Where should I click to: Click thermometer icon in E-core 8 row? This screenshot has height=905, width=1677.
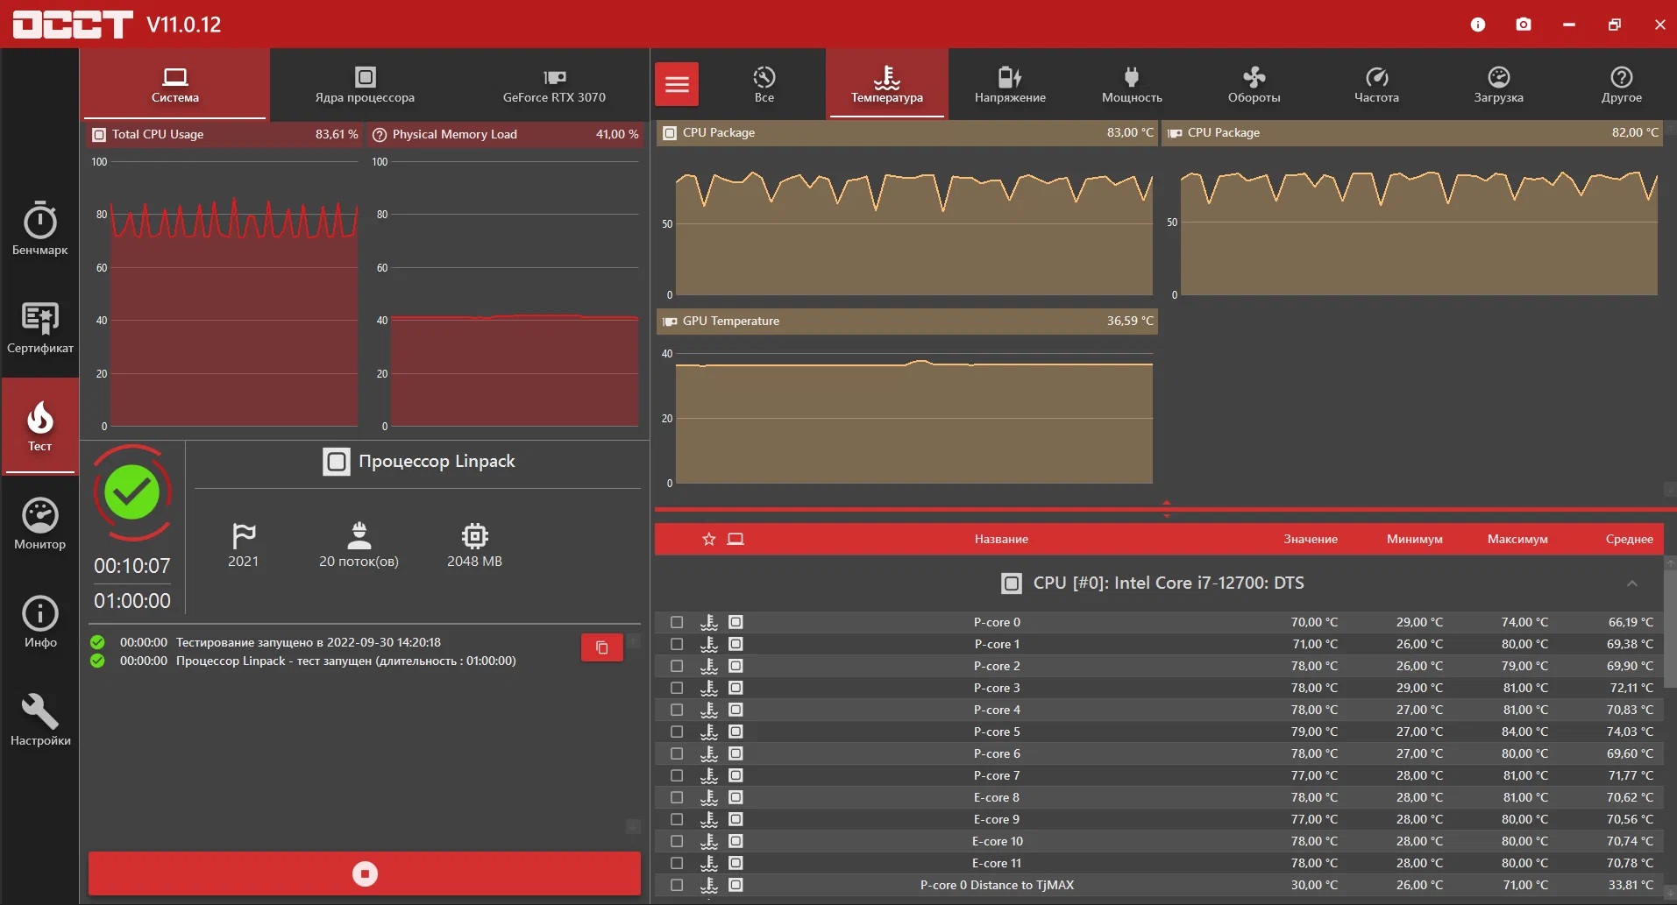point(709,797)
